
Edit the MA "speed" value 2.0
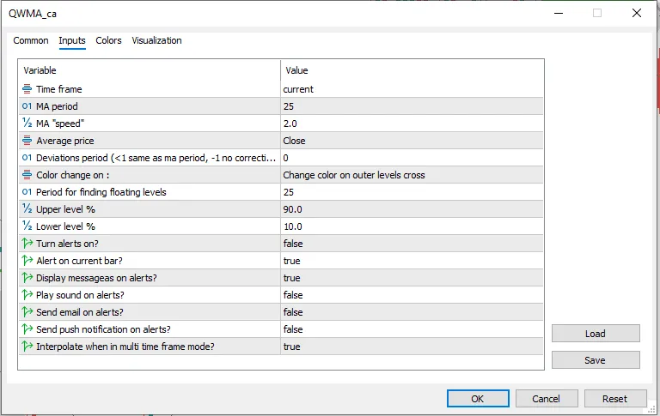coord(412,124)
